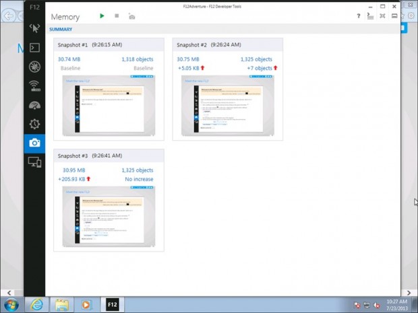
Task: View Snapshot #1 1,318 objects link
Action: [138, 59]
